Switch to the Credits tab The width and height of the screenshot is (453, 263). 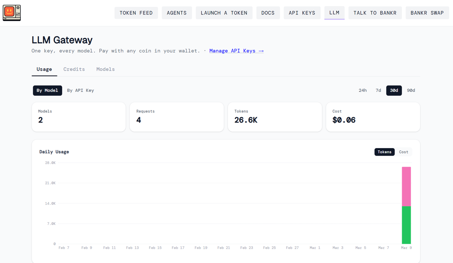click(74, 69)
